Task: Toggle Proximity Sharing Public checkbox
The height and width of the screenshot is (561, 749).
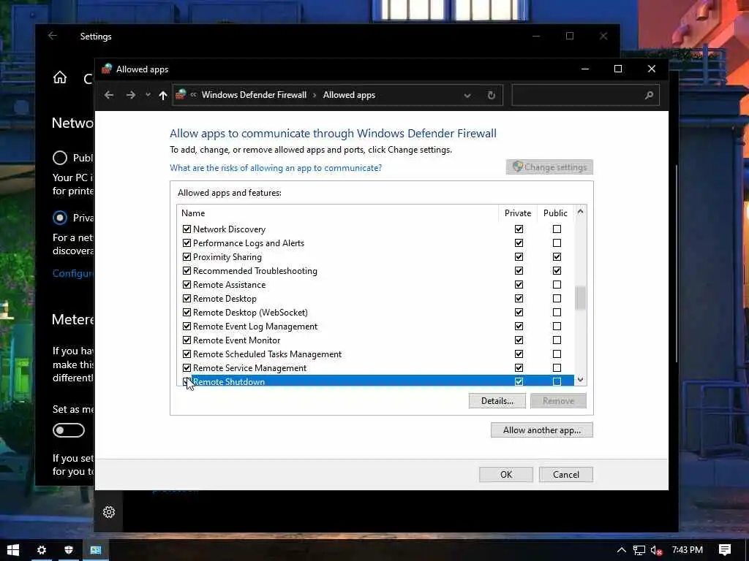Action: click(x=557, y=256)
